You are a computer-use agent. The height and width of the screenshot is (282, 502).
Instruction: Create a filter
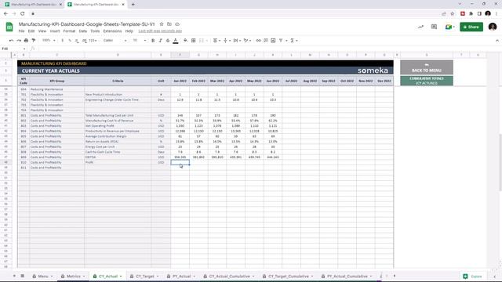(281, 41)
